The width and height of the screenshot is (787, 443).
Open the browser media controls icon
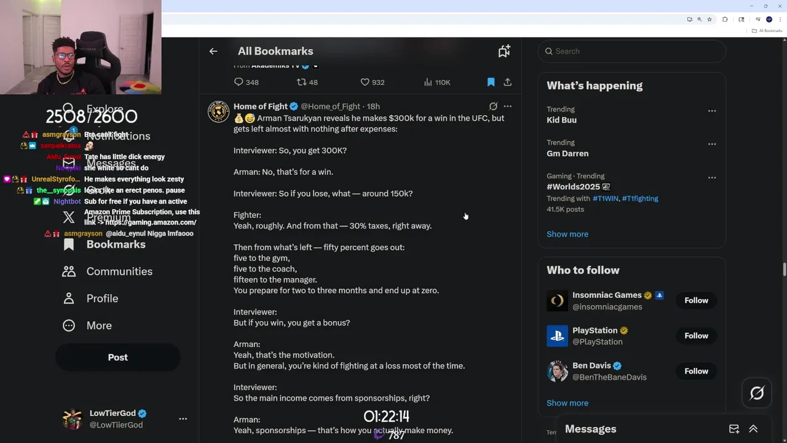[x=758, y=19]
